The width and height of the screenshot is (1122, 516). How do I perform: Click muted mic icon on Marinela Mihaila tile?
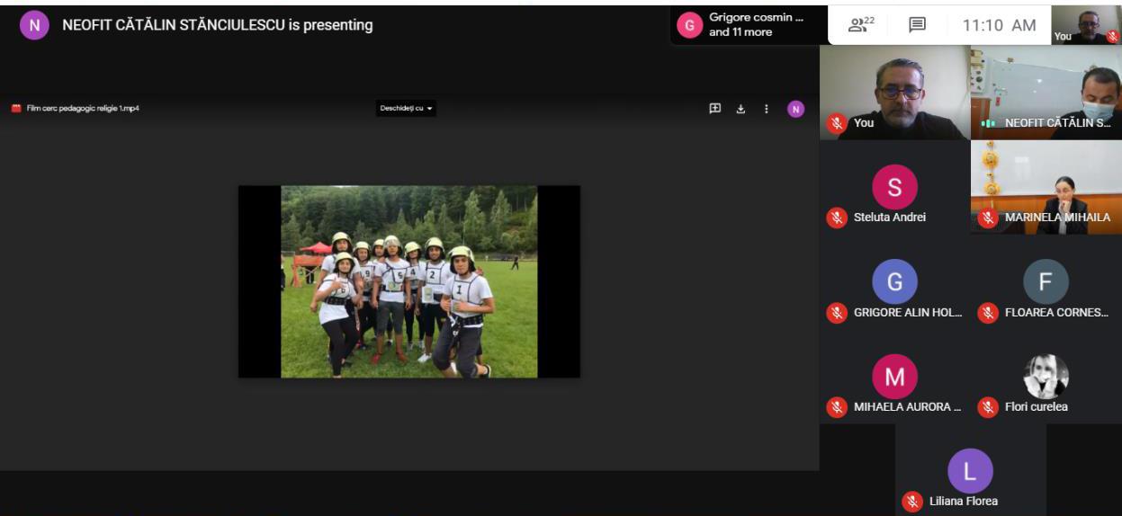click(x=988, y=218)
